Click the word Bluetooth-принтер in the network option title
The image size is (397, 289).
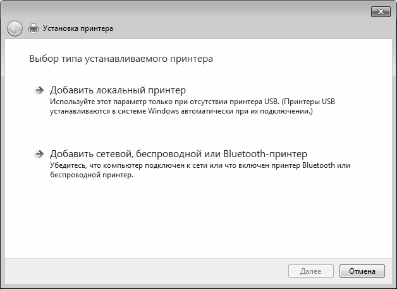(x=267, y=154)
